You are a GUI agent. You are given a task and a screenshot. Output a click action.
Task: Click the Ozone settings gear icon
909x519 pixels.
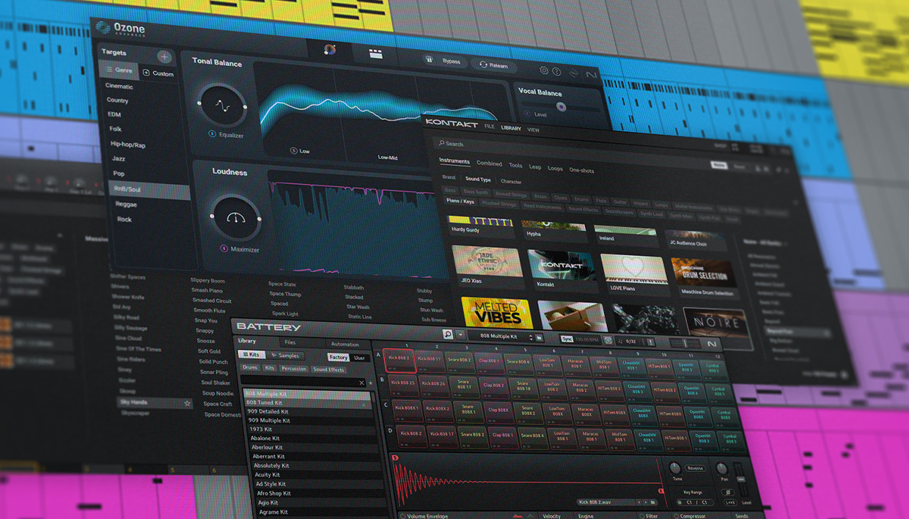544,71
